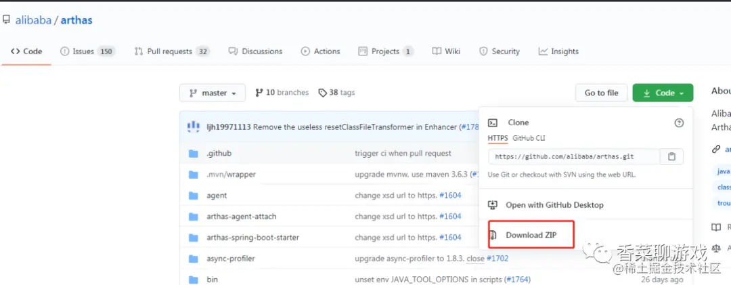Open the bin folder
This screenshot has height=285, width=731.
pyautogui.click(x=212, y=280)
